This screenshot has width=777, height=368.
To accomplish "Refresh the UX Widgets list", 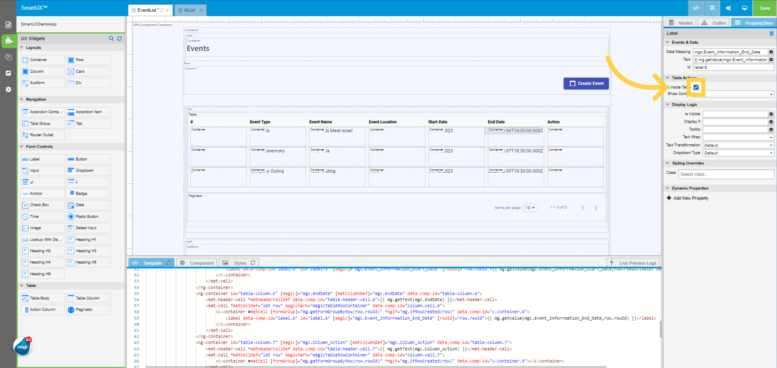I will (119, 38).
